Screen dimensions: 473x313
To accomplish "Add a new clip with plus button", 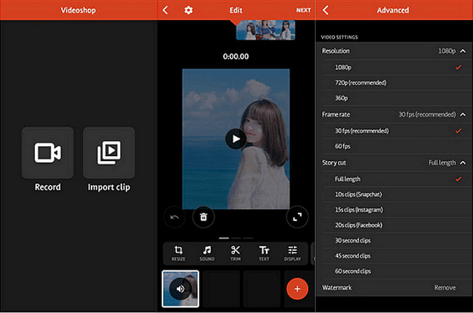I will 297,289.
